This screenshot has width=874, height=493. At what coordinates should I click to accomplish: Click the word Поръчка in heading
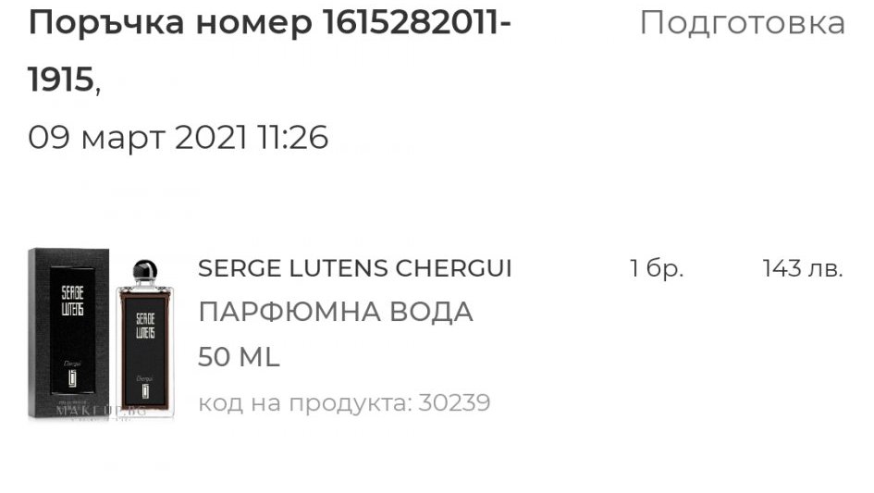point(106,25)
